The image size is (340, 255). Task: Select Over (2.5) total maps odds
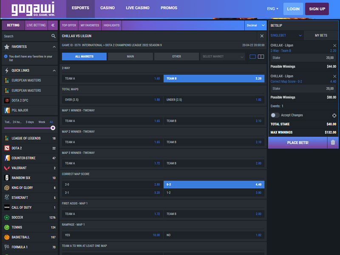coord(113,100)
